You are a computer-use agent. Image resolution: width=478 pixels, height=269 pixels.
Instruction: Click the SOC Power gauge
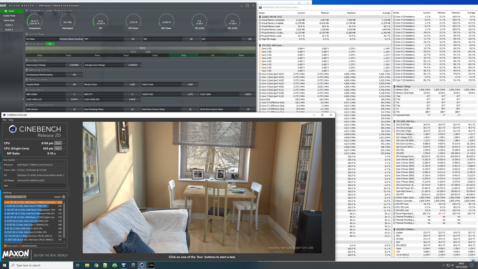[166, 21]
